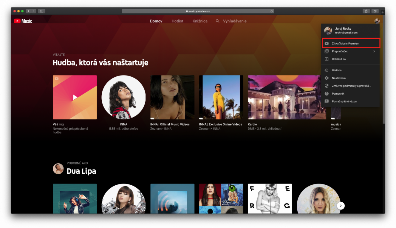Open INNA circular artist thumbnail
Viewport: 396px width, 228px height.
coord(123,97)
